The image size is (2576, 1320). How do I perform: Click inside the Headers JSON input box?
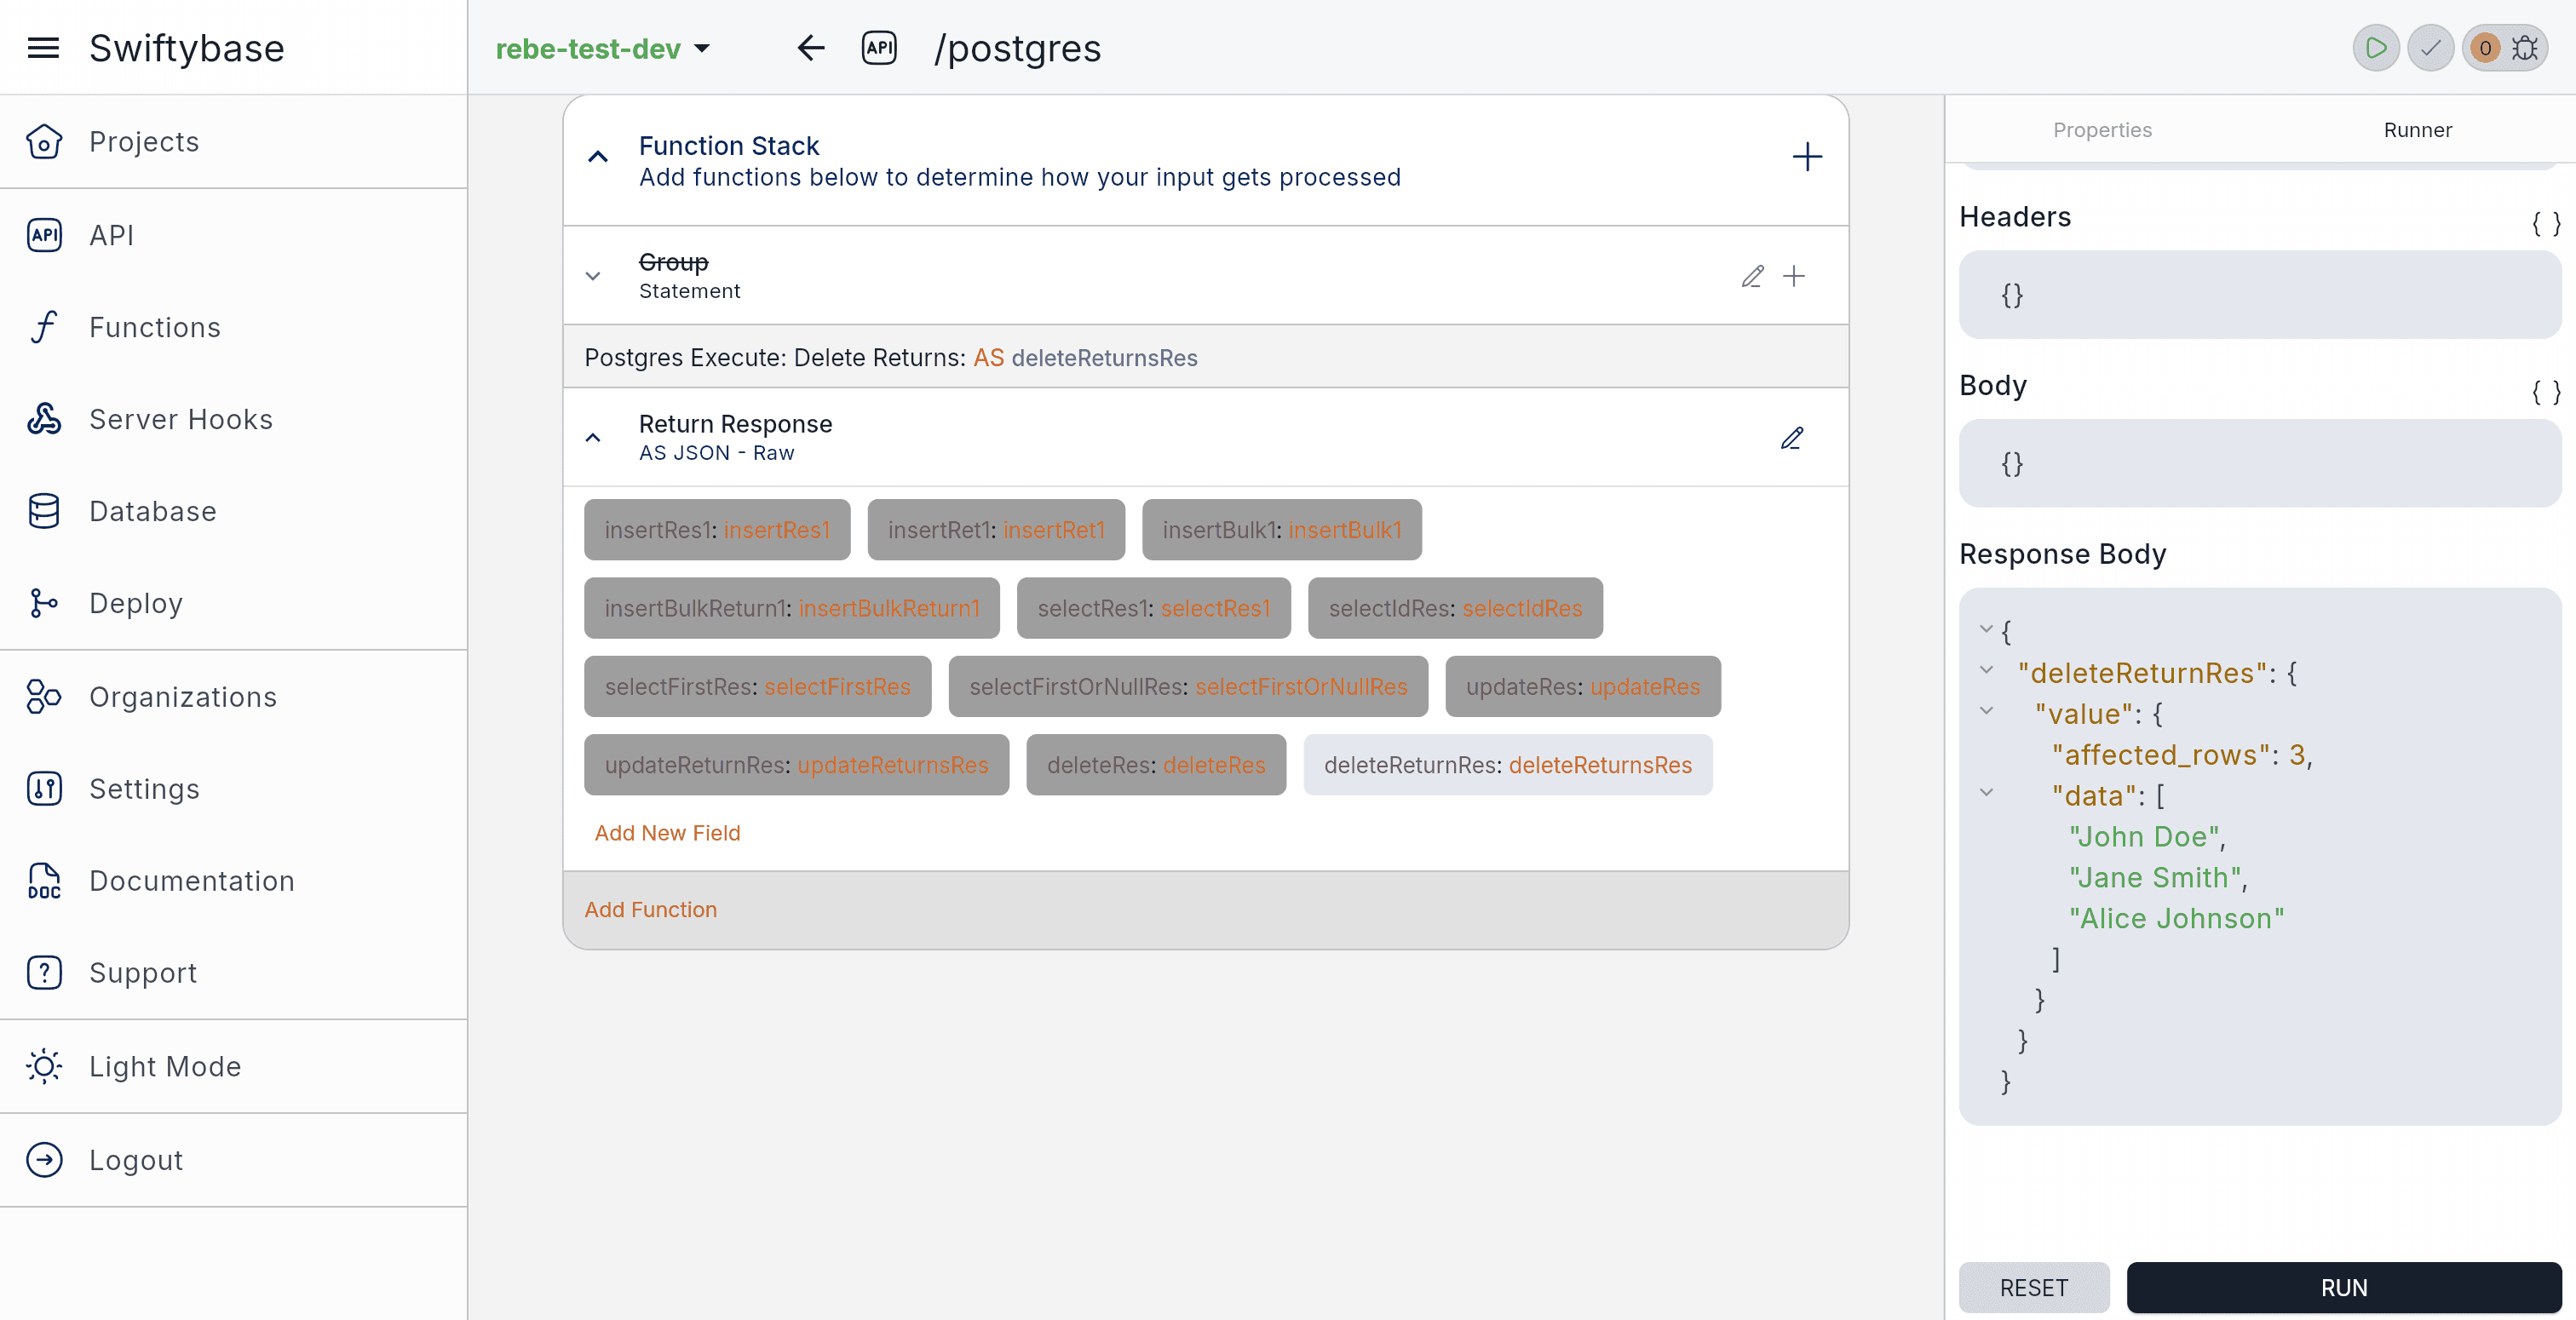pyautogui.click(x=2260, y=295)
